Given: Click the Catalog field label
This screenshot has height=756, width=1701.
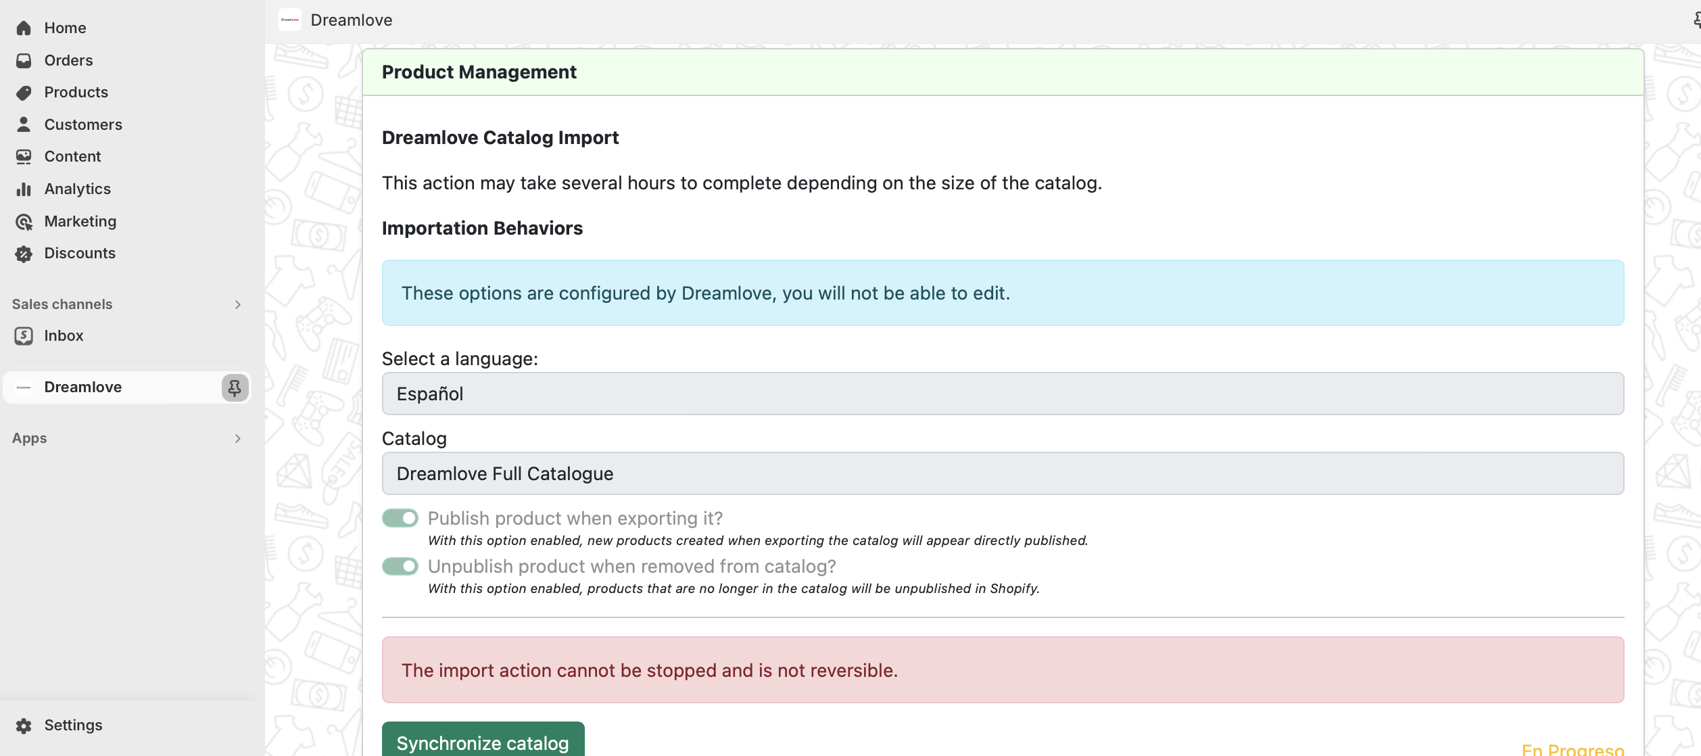Looking at the screenshot, I should (414, 438).
